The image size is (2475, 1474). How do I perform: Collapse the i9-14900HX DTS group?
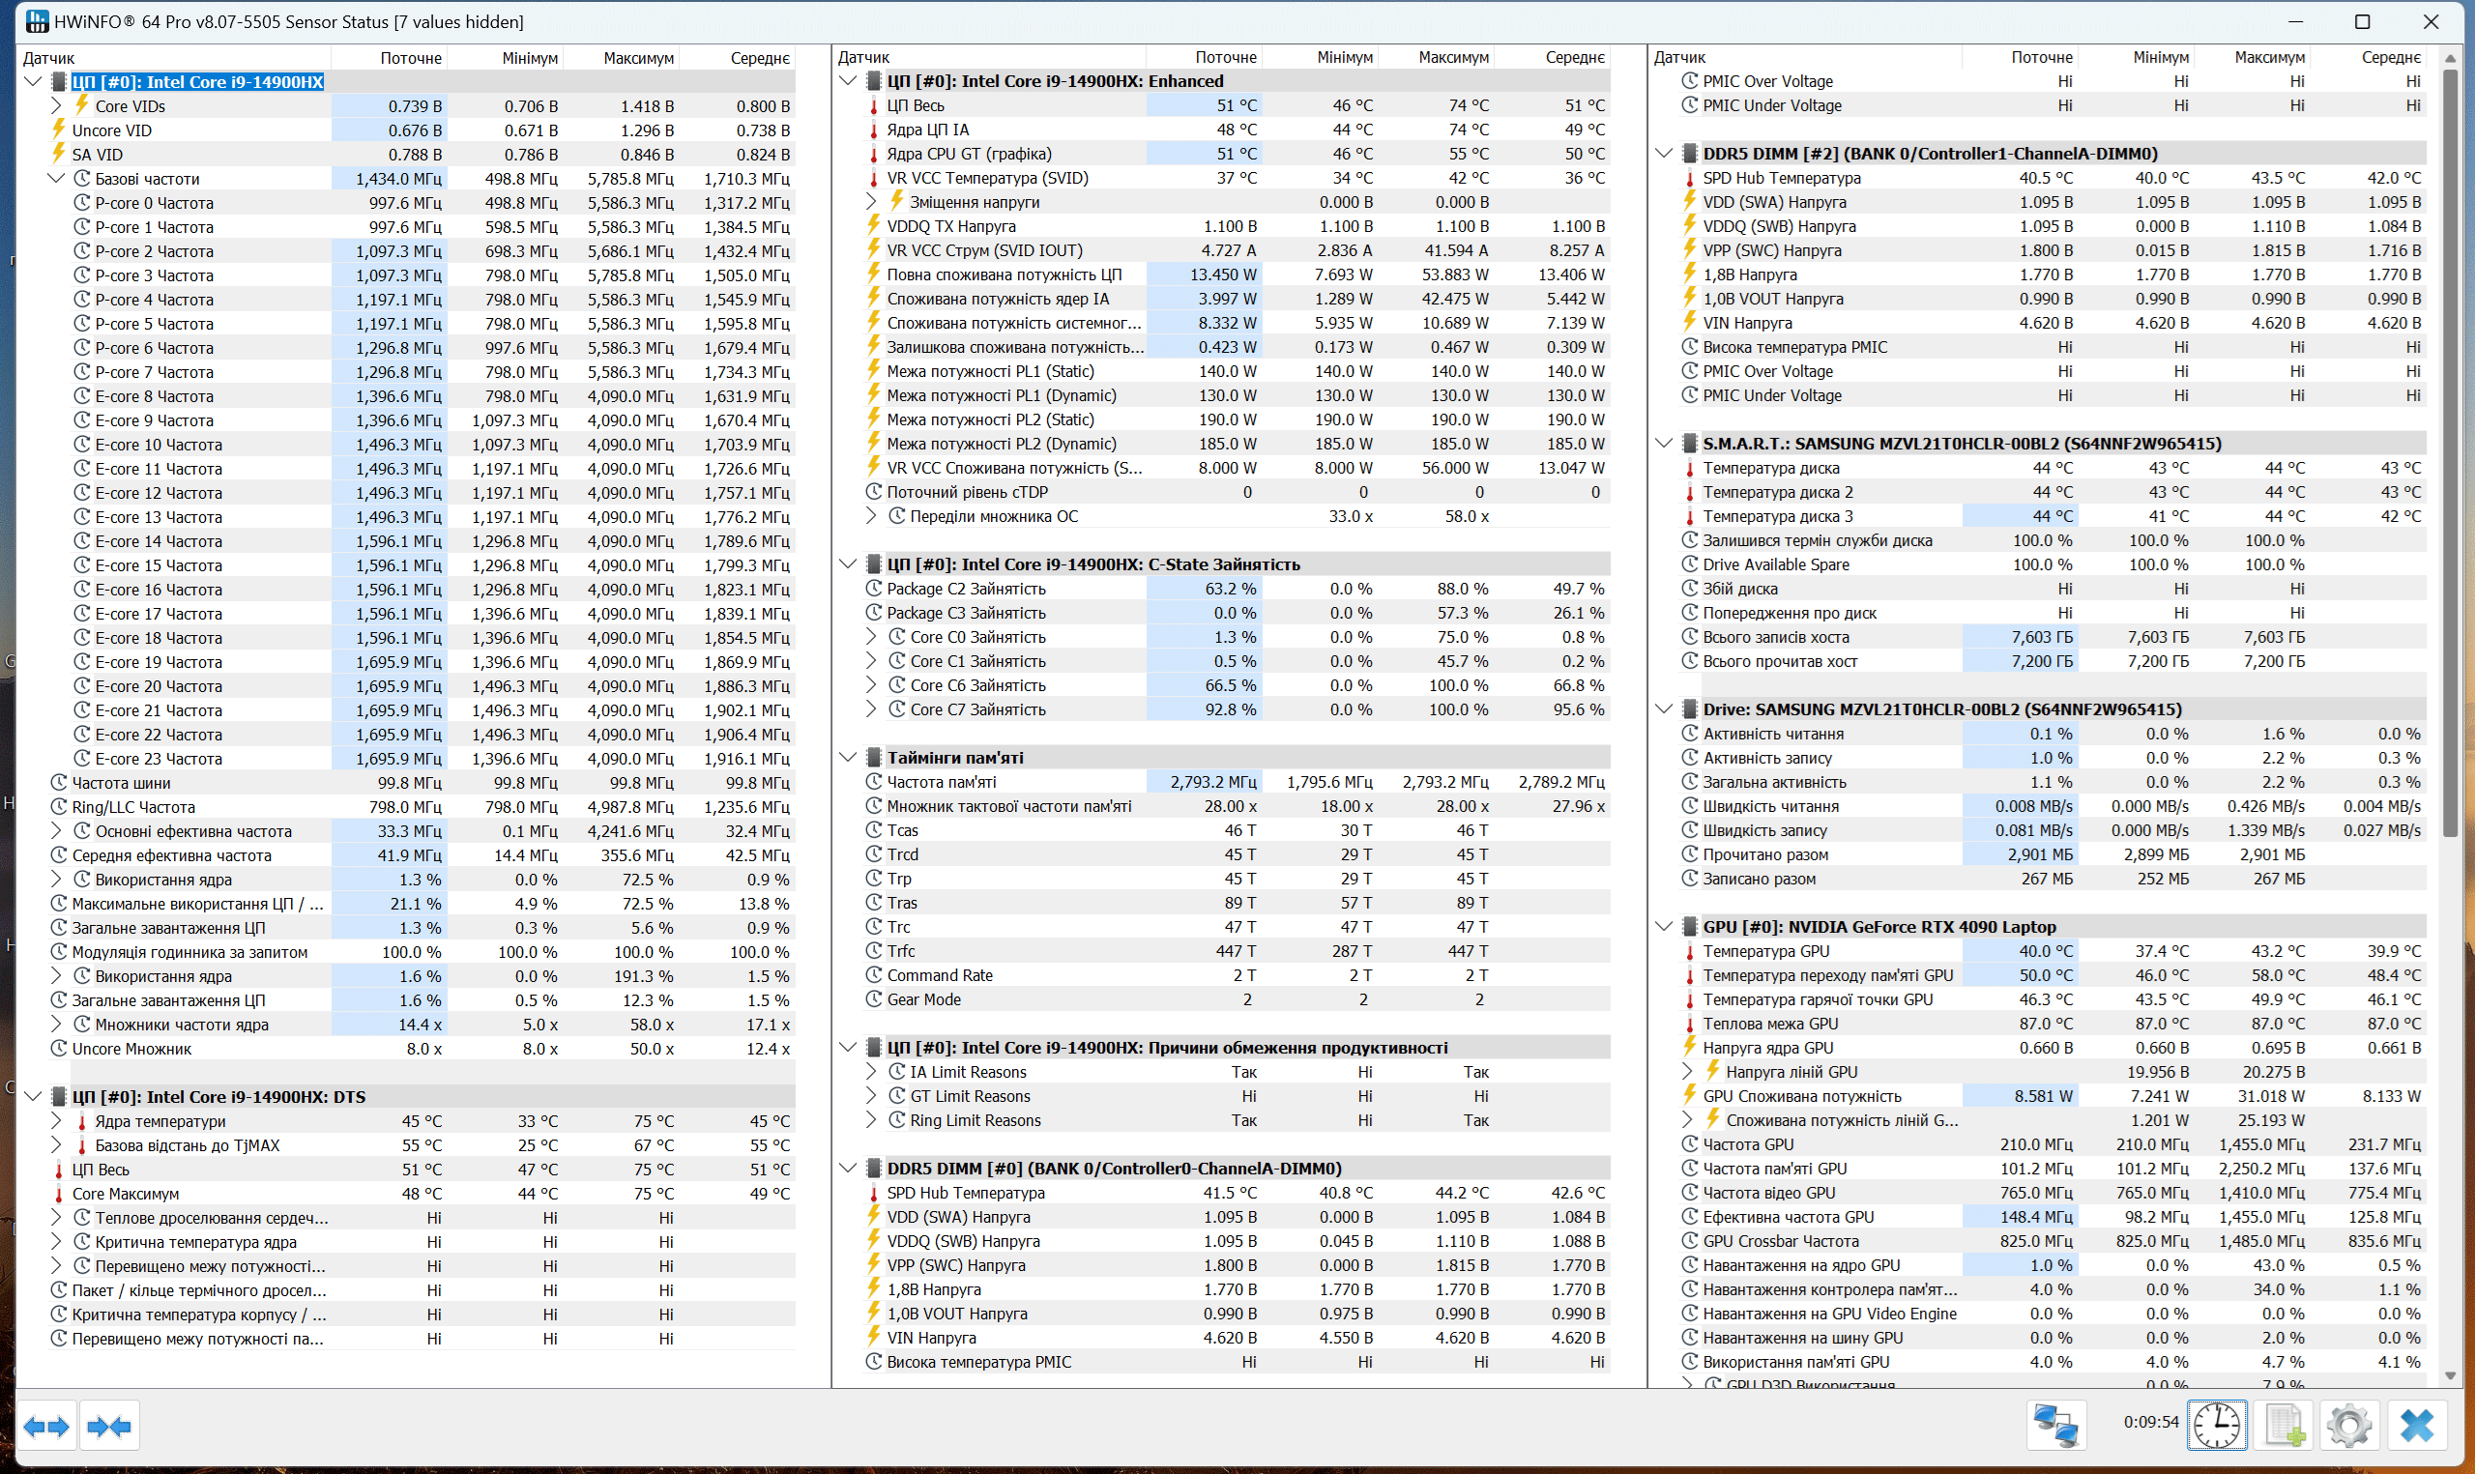33,1097
